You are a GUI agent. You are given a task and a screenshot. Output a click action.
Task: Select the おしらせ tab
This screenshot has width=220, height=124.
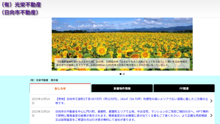coord(60,88)
